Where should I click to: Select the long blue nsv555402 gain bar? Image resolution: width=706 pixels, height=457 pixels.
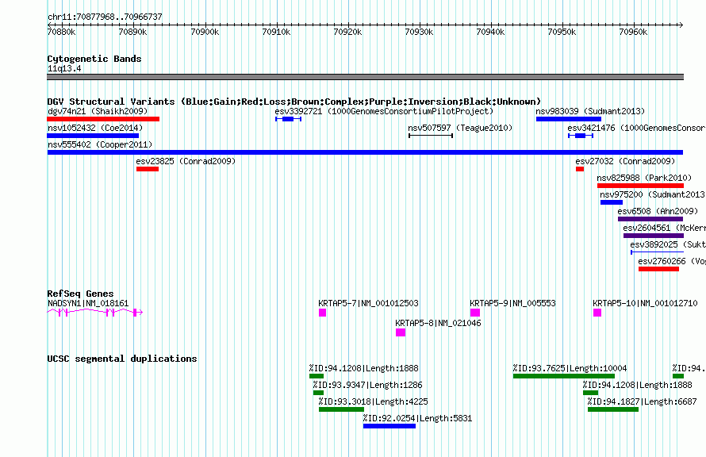coord(365,152)
